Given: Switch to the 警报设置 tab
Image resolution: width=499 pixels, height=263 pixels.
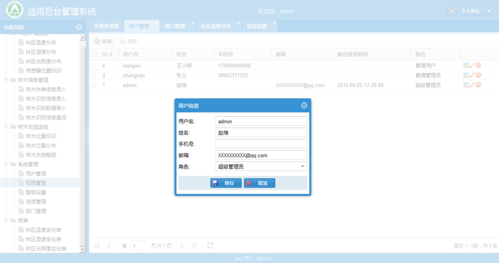Looking at the screenshot, I should pos(257,27).
